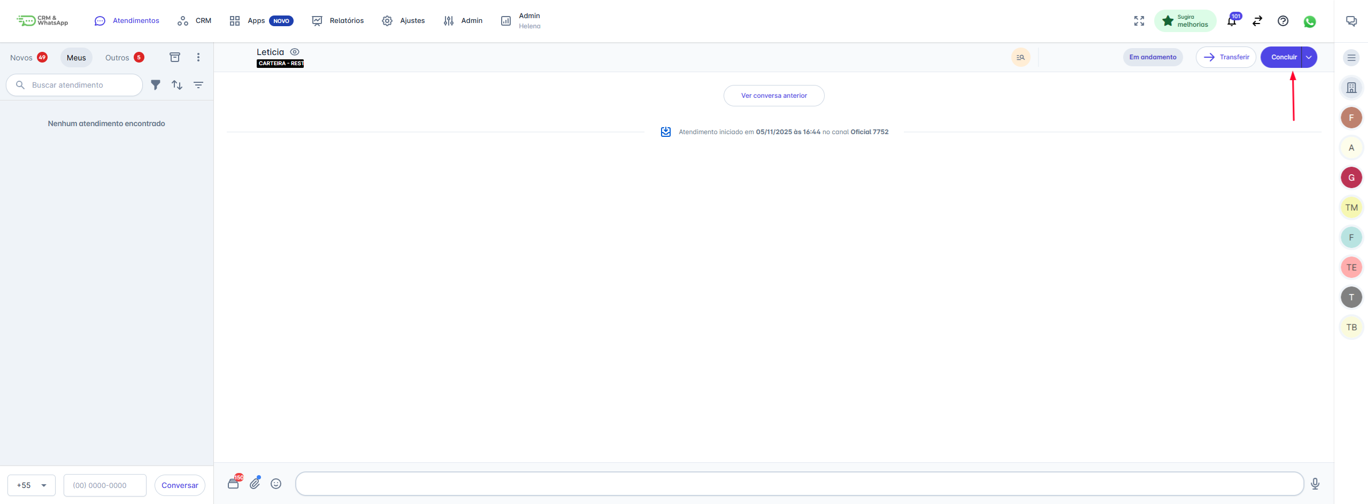
Task: Open the +55 country code dropdown
Action: pos(32,485)
